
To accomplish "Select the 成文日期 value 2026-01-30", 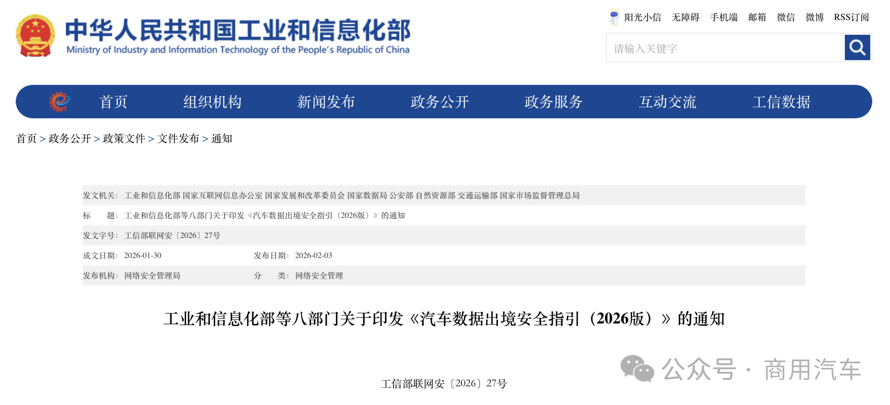I will click(143, 255).
